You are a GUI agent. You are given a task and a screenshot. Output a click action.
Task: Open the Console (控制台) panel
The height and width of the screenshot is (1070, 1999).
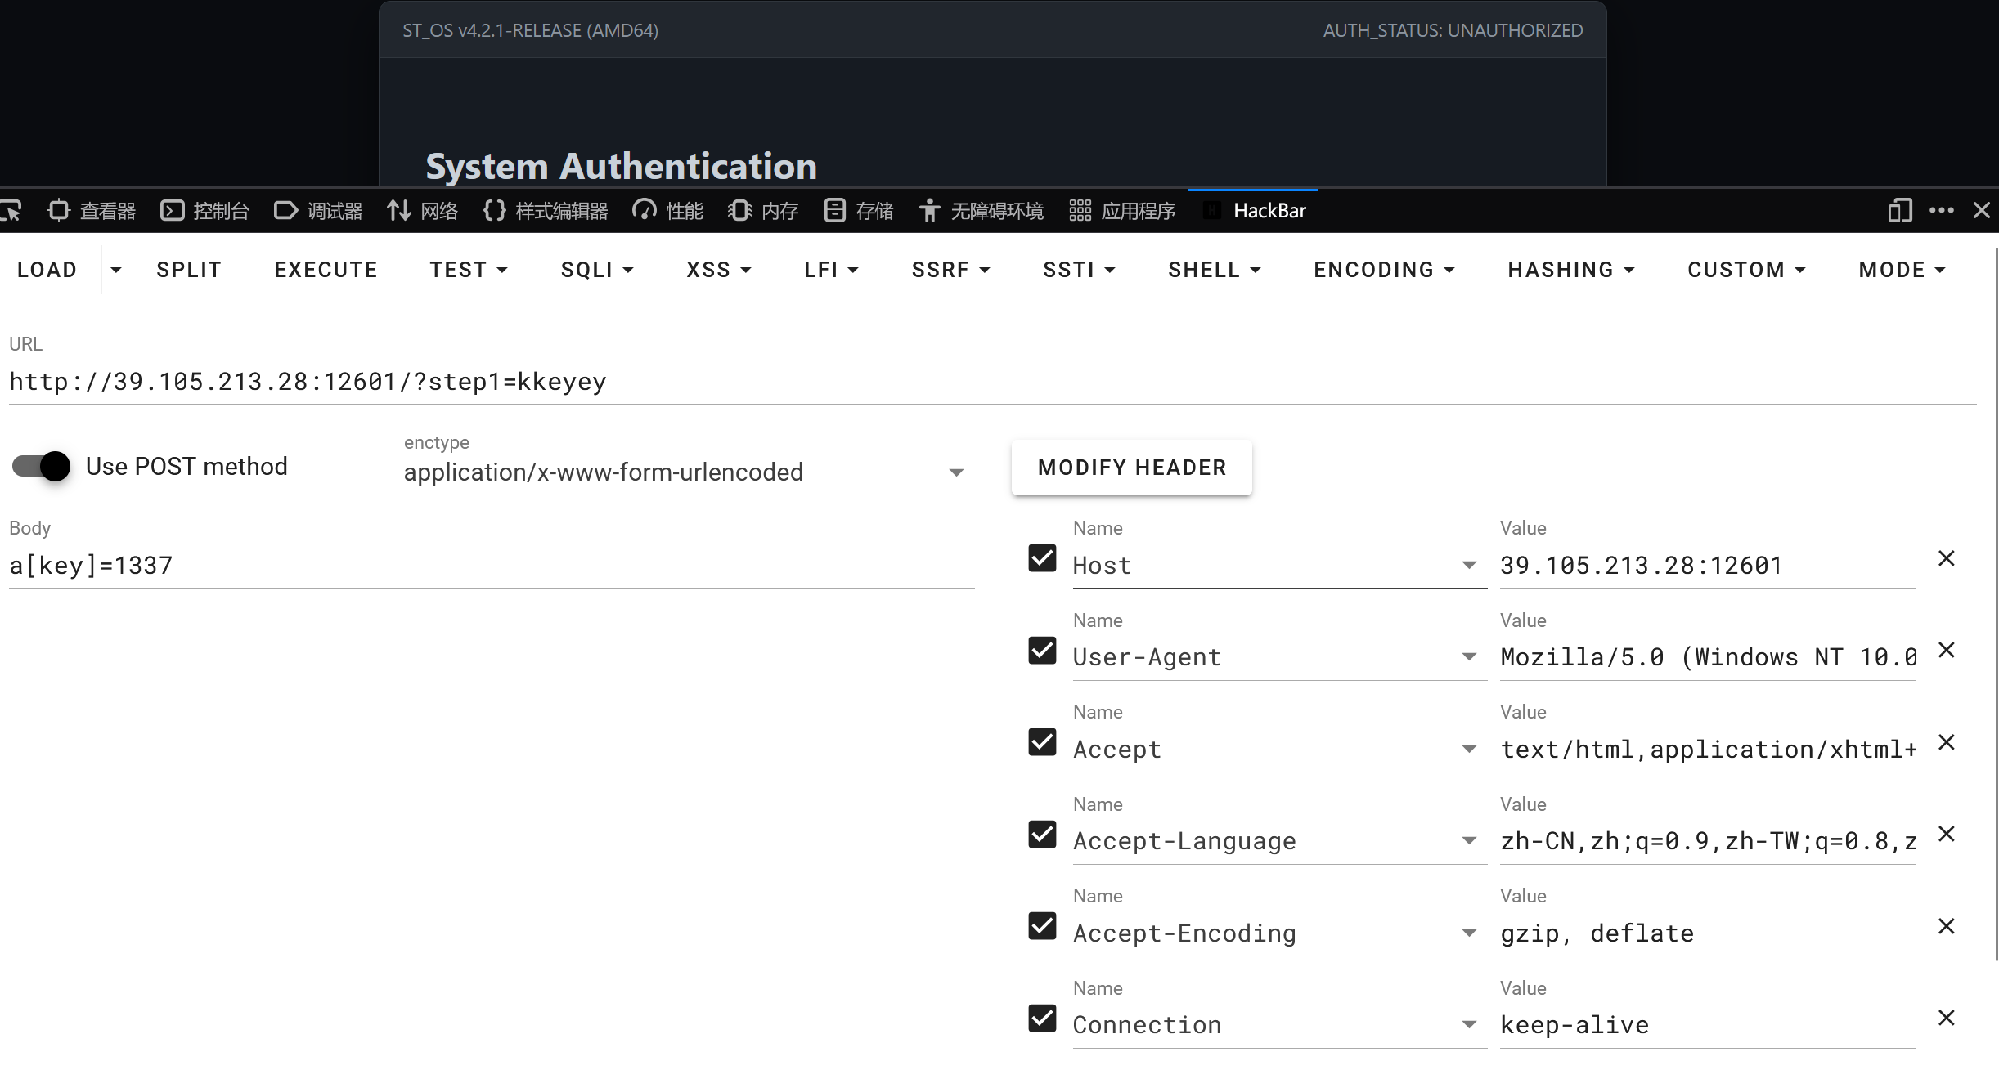[x=204, y=211]
